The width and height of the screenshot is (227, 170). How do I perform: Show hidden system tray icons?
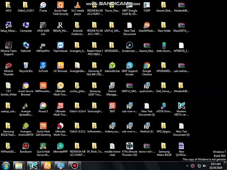[187, 166]
